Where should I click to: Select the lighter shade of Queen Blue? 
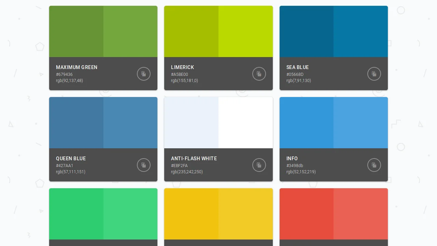(130, 122)
